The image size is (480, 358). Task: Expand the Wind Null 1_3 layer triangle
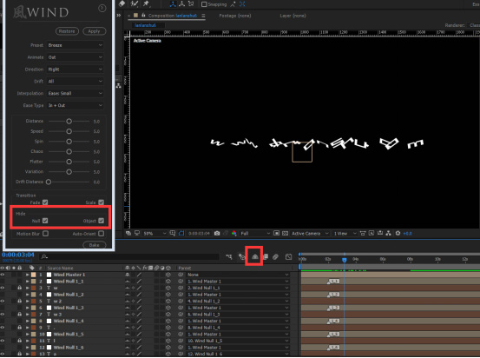28,308
